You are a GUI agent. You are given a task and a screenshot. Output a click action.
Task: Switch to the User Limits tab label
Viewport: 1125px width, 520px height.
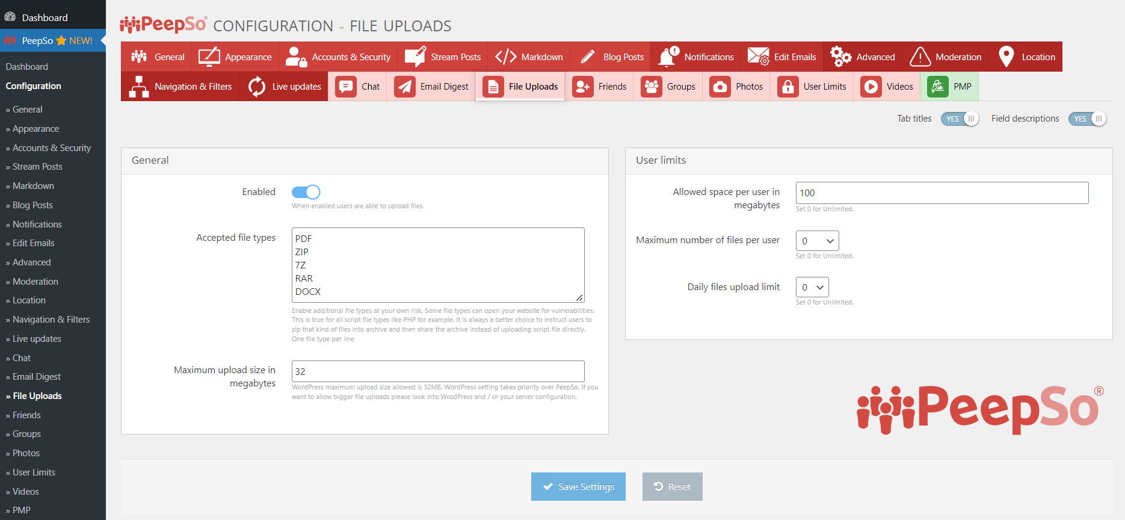pyautogui.click(x=825, y=87)
